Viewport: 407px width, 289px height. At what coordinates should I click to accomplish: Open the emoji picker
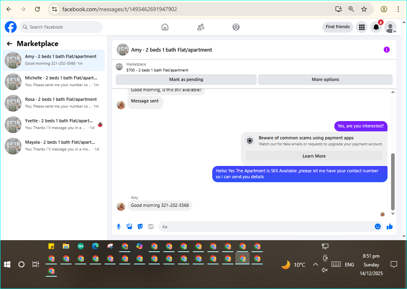[x=378, y=227]
